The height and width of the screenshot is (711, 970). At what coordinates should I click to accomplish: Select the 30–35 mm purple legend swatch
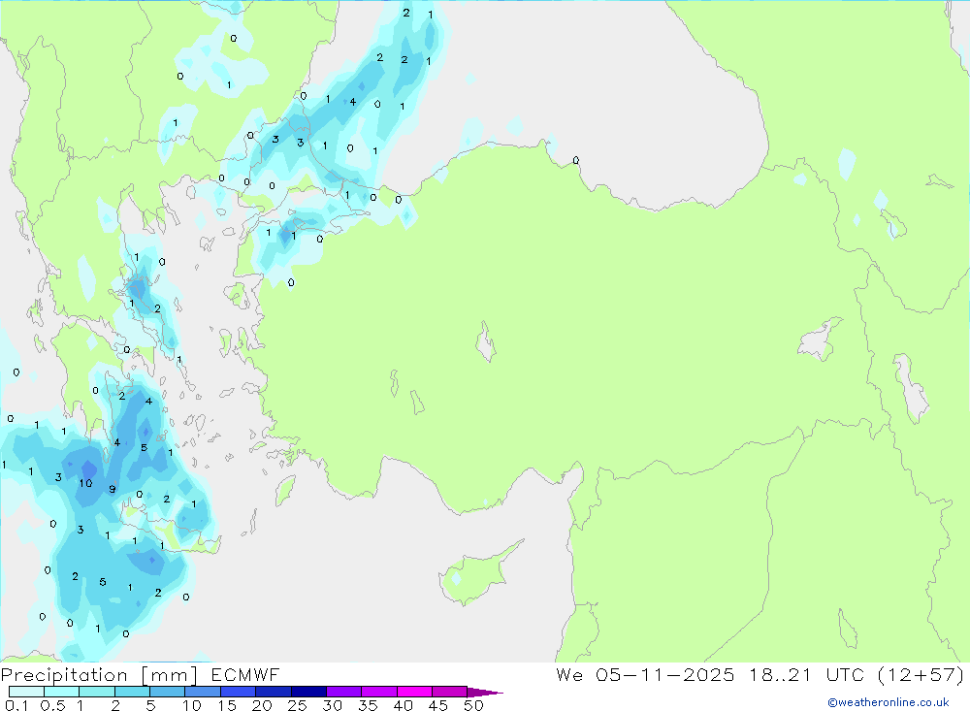pos(344,692)
